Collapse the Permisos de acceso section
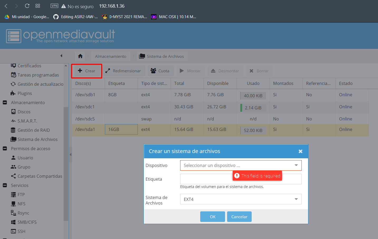 pos(5,149)
